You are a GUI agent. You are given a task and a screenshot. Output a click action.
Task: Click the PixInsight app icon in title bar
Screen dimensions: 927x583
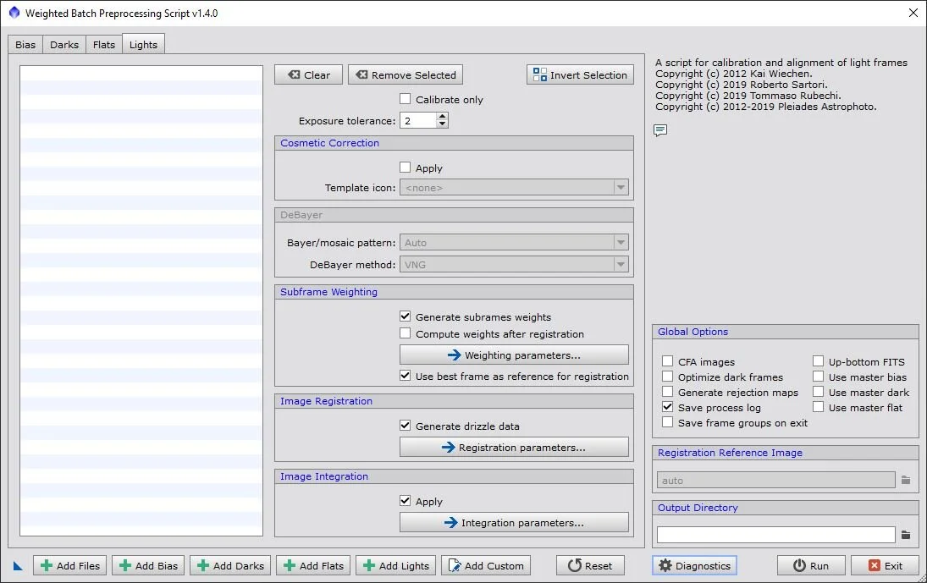point(14,13)
